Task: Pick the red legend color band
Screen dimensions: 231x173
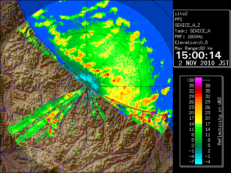Action: pos(199,91)
